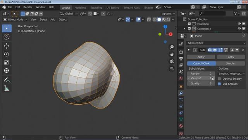Click the red X axis gizmo
Screen dimensions: 248x140
pos(170,34)
